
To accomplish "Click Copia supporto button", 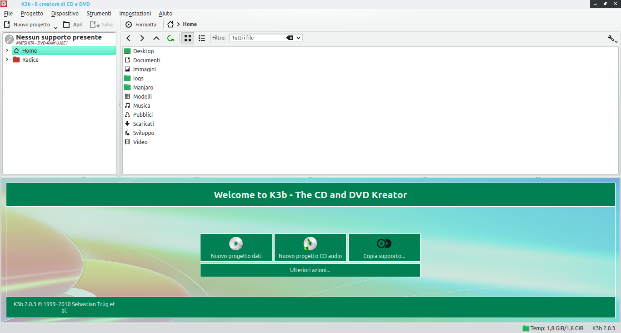I will [x=384, y=248].
